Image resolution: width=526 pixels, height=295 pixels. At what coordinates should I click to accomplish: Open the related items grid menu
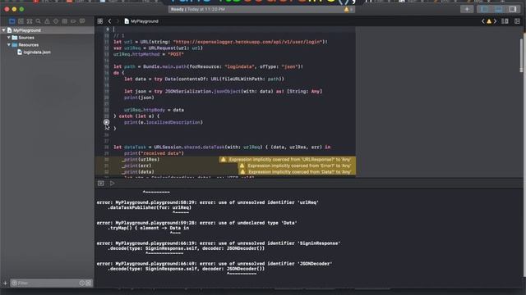(100, 21)
